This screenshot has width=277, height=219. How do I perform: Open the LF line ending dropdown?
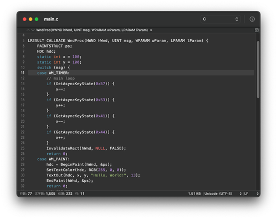click(x=251, y=194)
